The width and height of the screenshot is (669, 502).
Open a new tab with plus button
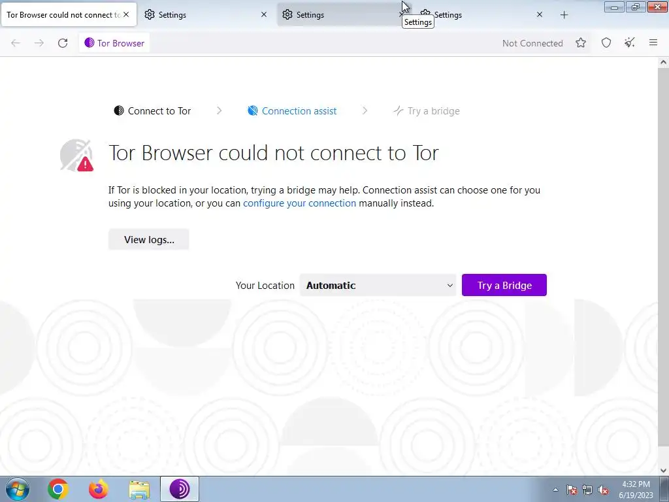(564, 15)
